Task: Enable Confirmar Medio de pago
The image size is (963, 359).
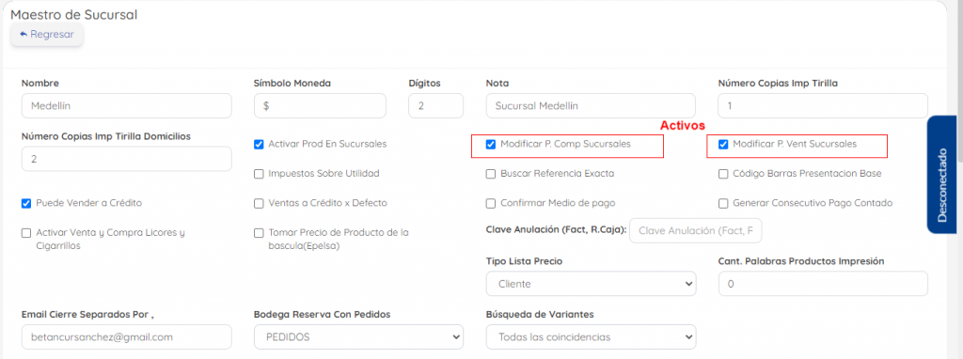Action: [491, 203]
